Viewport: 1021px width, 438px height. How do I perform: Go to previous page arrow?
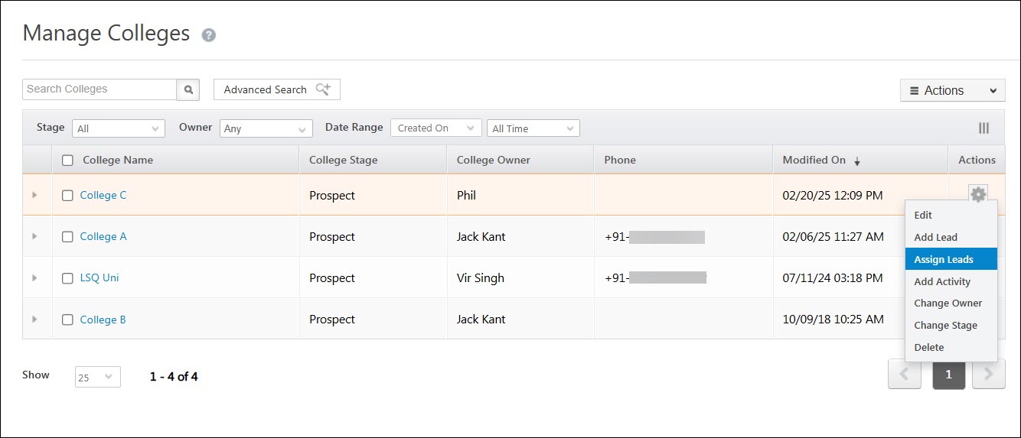[905, 374]
